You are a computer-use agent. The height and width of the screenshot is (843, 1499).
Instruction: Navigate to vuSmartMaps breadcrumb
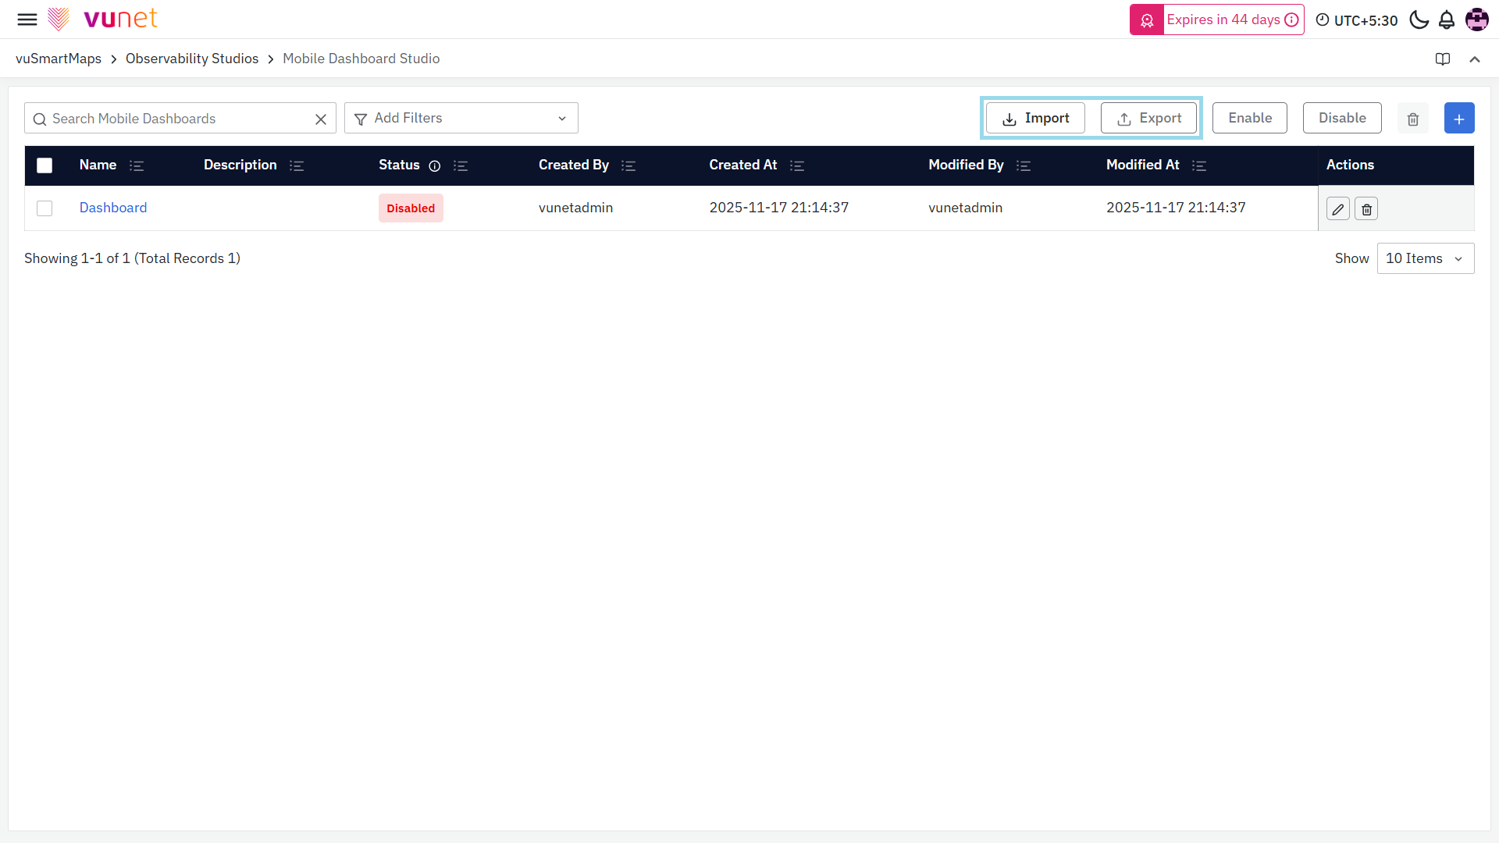pos(59,59)
